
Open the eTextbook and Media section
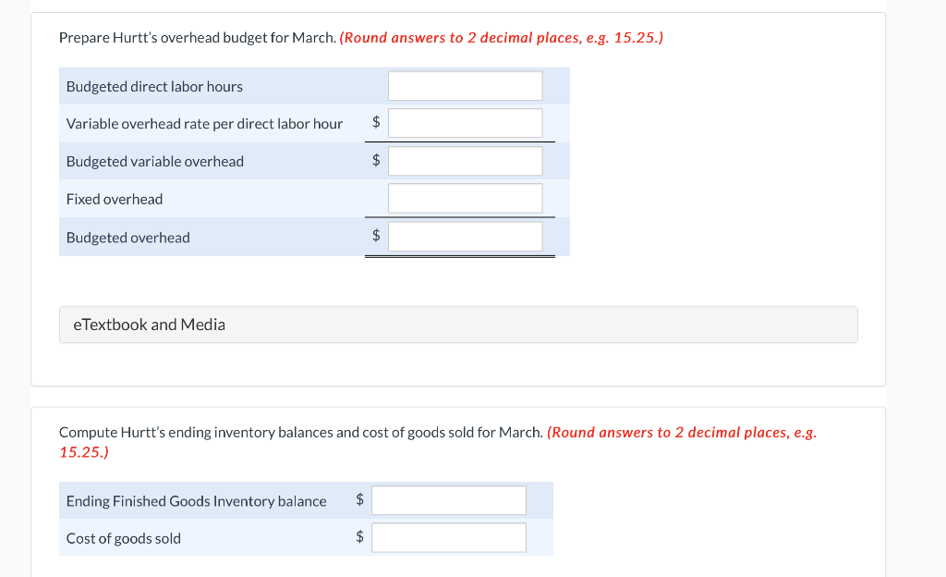tap(458, 325)
